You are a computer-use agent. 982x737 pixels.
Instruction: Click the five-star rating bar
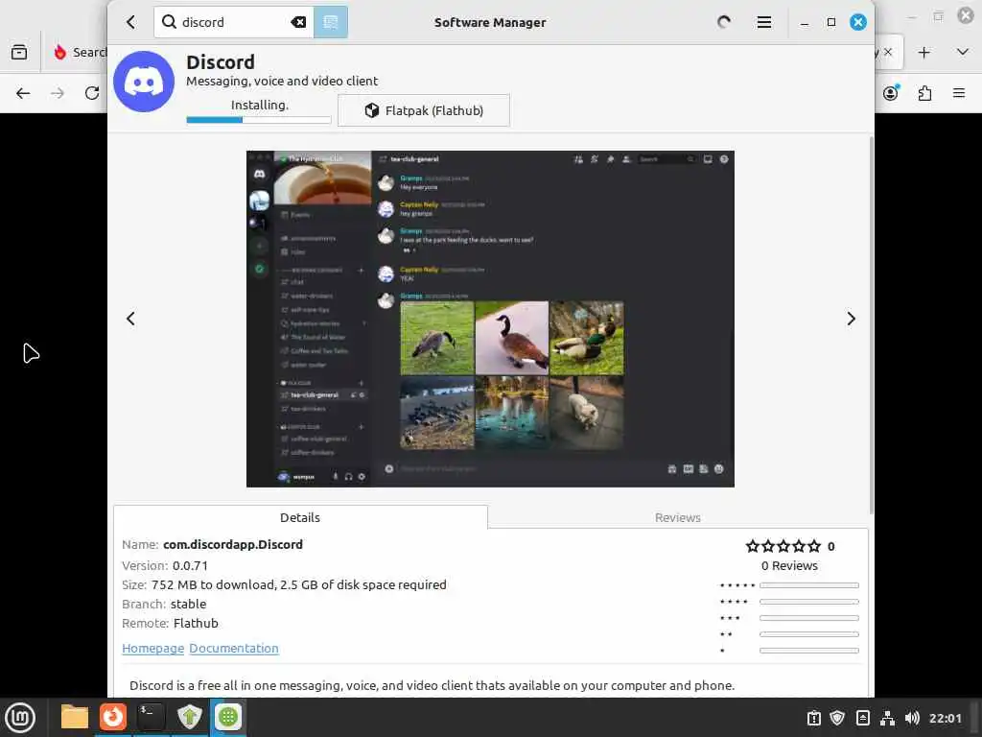tap(808, 585)
